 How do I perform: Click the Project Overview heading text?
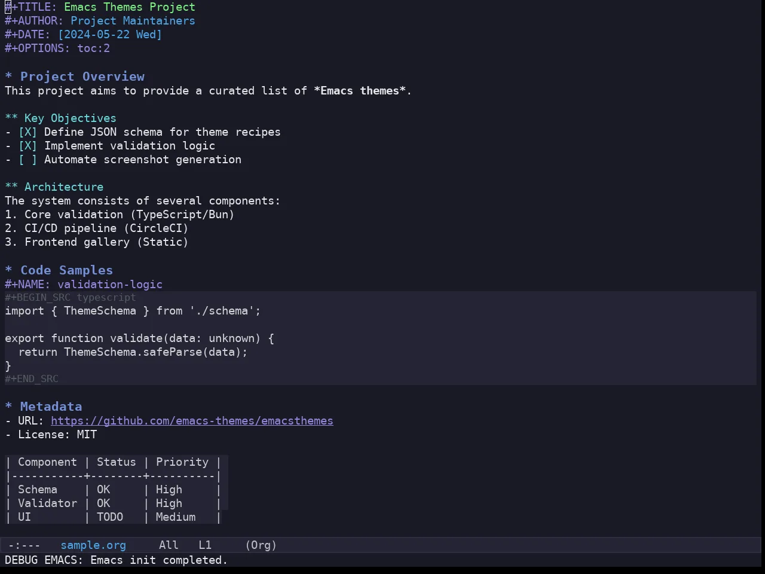[x=82, y=77]
